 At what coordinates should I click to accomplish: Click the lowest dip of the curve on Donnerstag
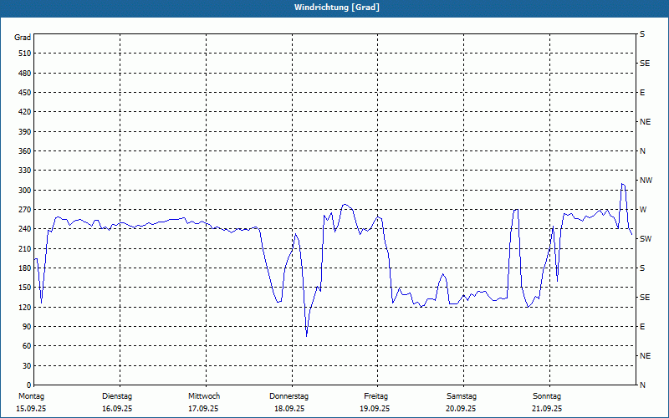pos(306,336)
